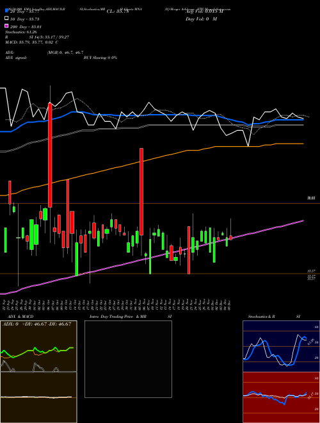Click the 'BUY Slowing @ 0%' signal text
The height and width of the screenshot is (423, 320).
click(x=100, y=58)
